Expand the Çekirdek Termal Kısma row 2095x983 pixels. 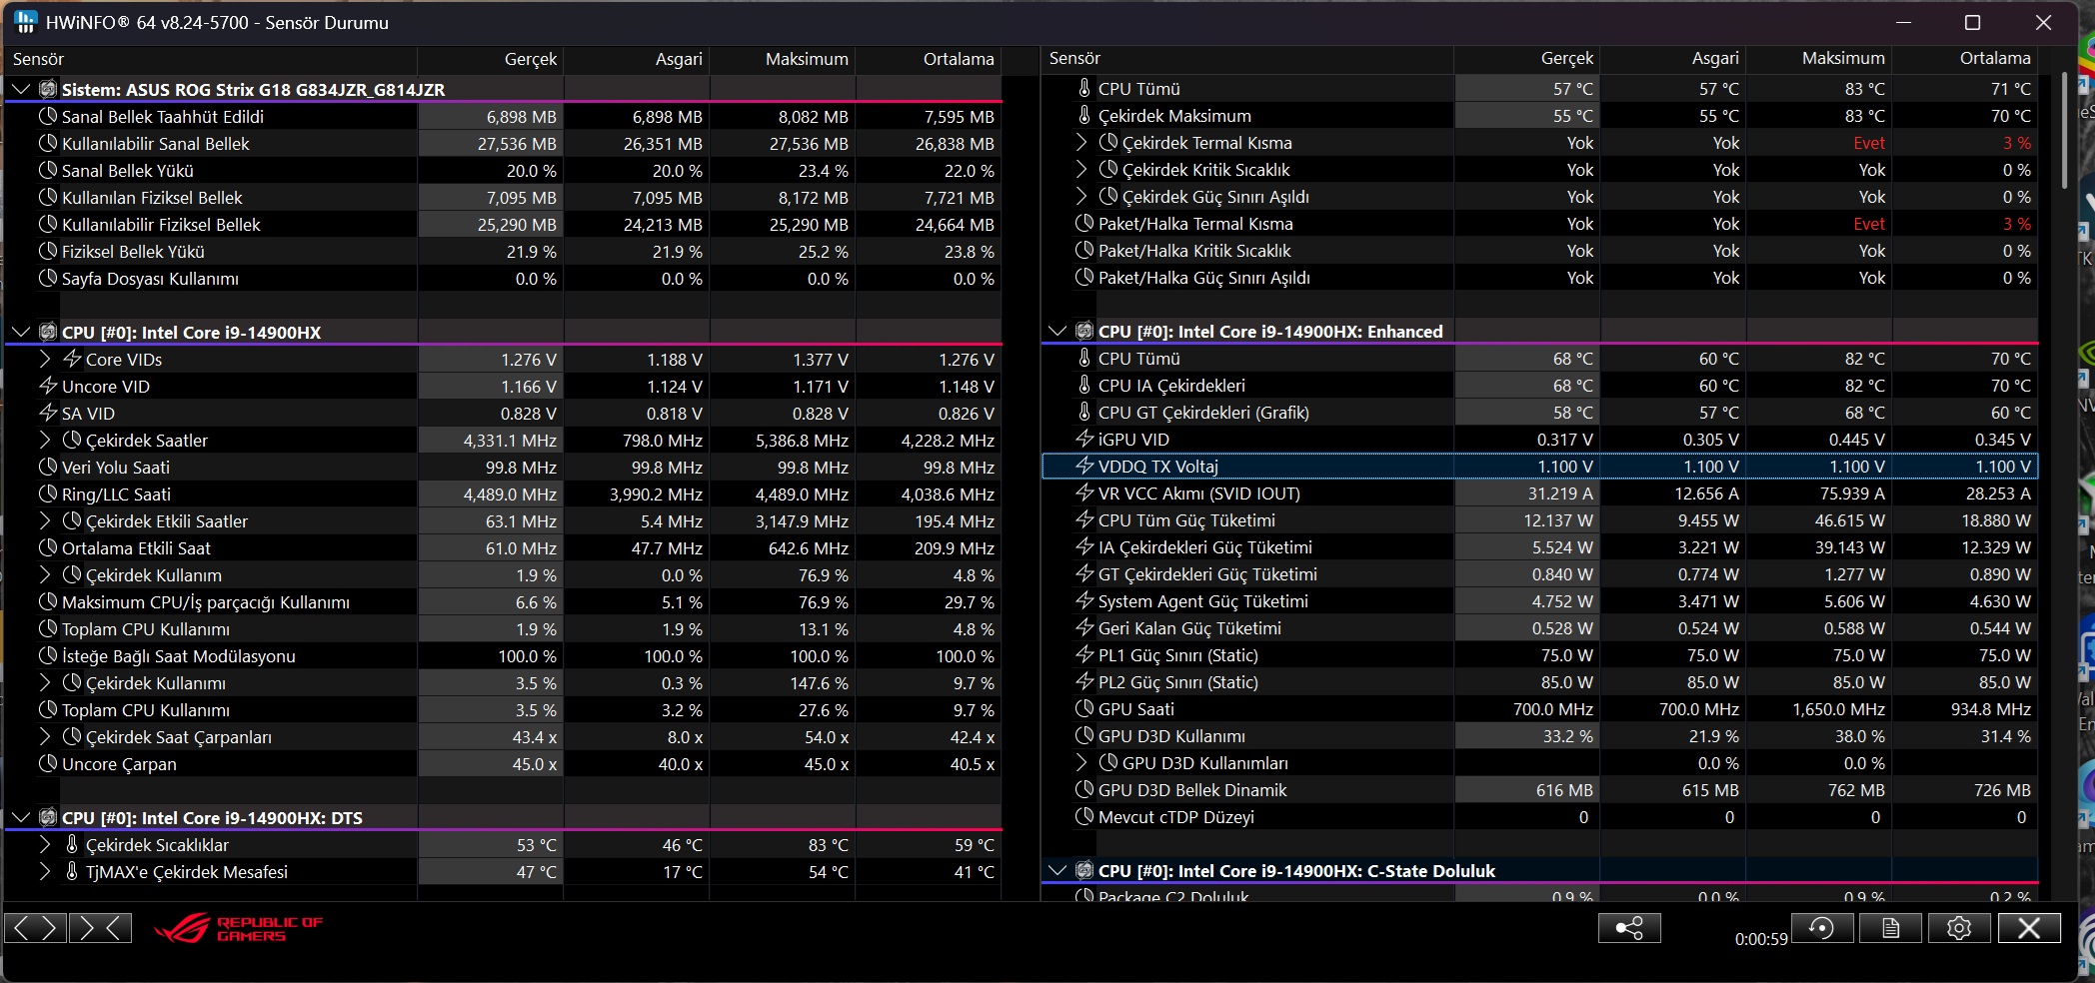click(1081, 142)
